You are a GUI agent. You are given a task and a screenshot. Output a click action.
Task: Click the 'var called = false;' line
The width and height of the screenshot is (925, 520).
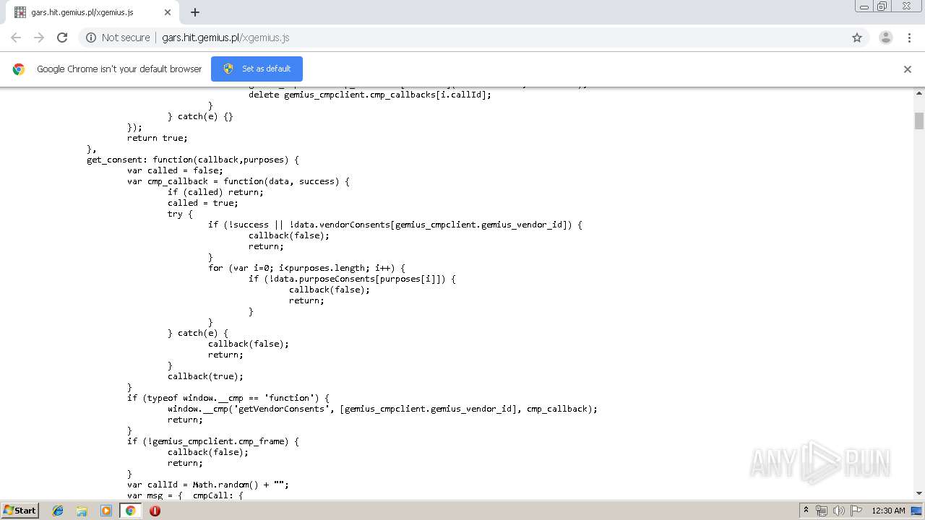click(x=175, y=170)
